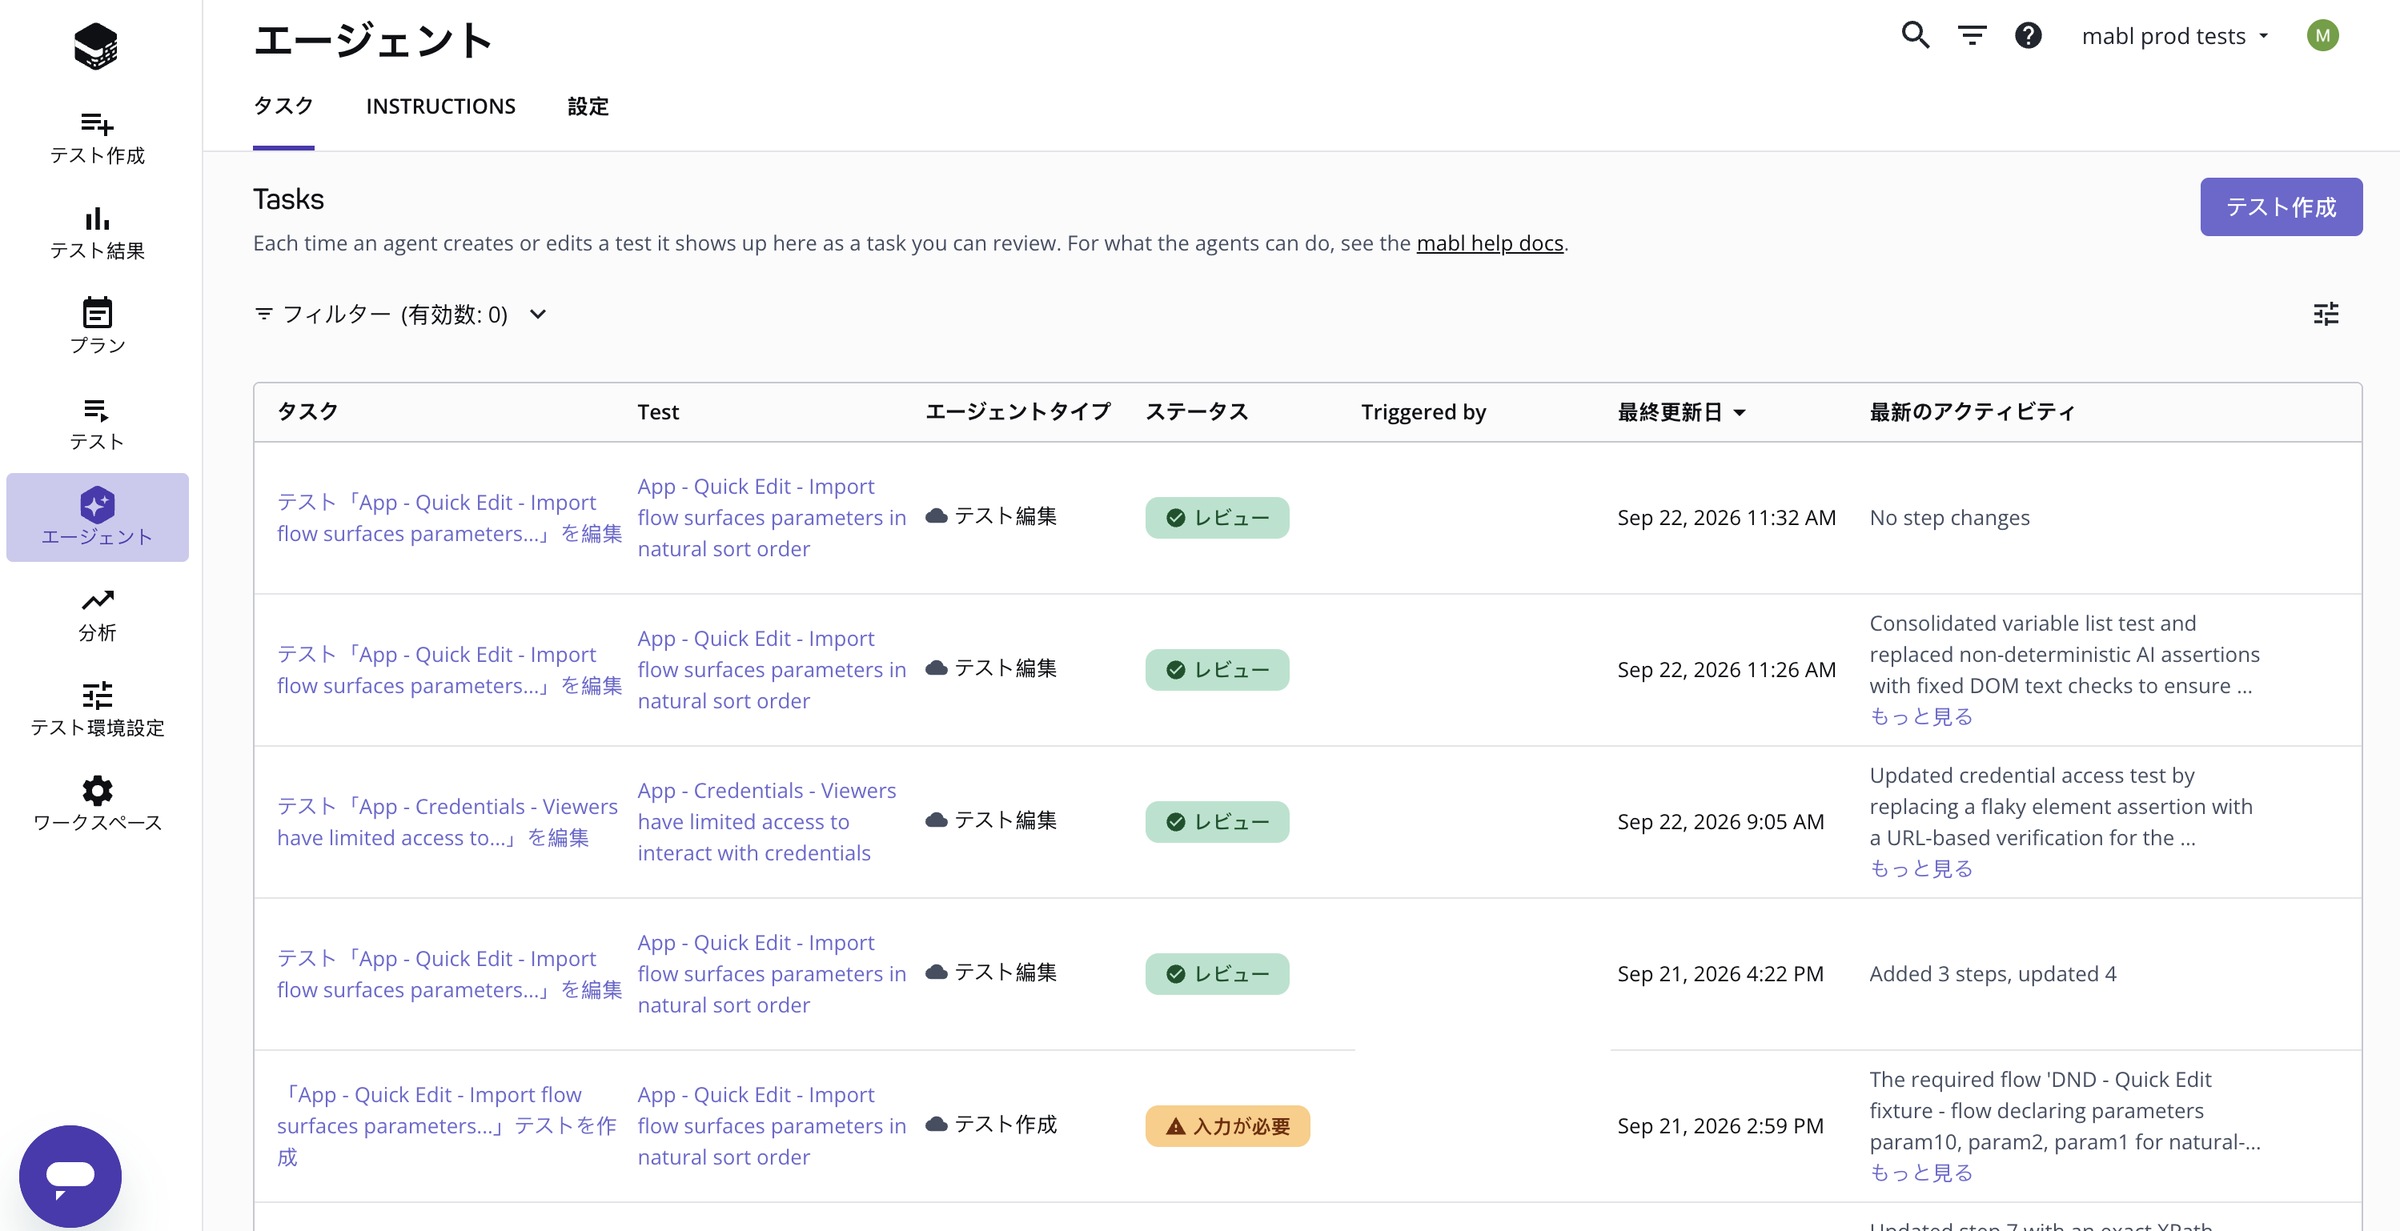This screenshot has height=1231, width=2400.
Task: Expand the フィルター (有効数: 0) panel
Action: click(400, 314)
